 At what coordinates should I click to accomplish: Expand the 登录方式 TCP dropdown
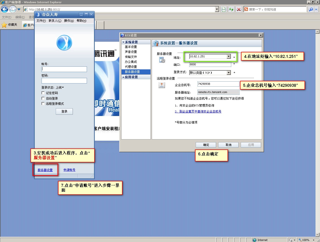(228, 73)
